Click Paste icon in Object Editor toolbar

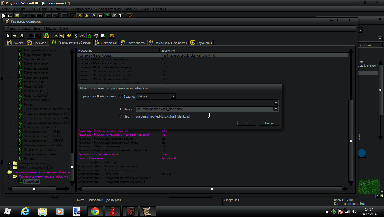[x=38, y=36]
